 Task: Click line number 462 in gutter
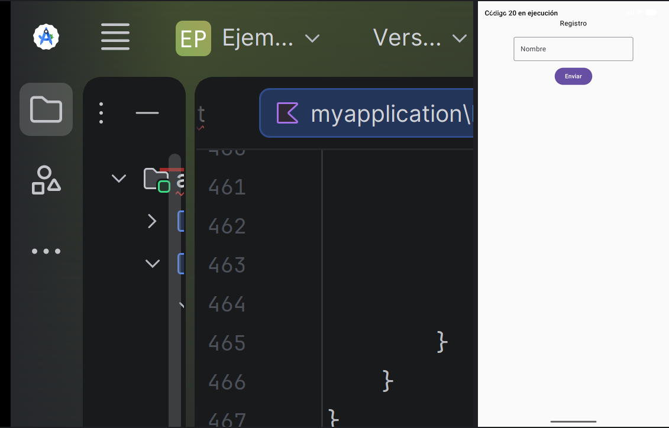coord(227,226)
